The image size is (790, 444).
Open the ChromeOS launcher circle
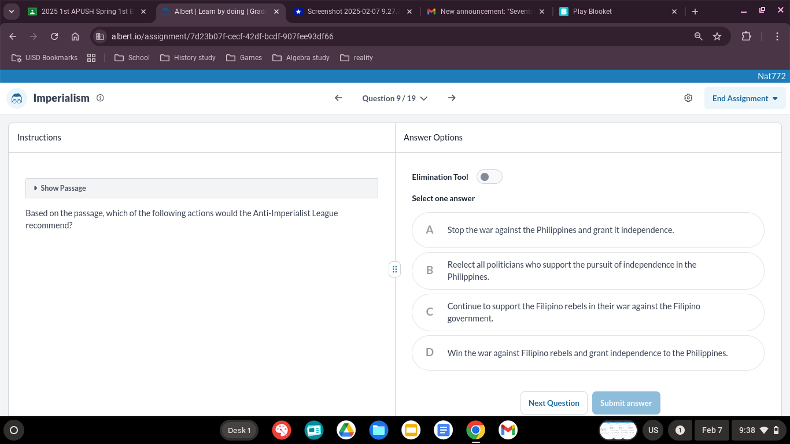pyautogui.click(x=14, y=430)
